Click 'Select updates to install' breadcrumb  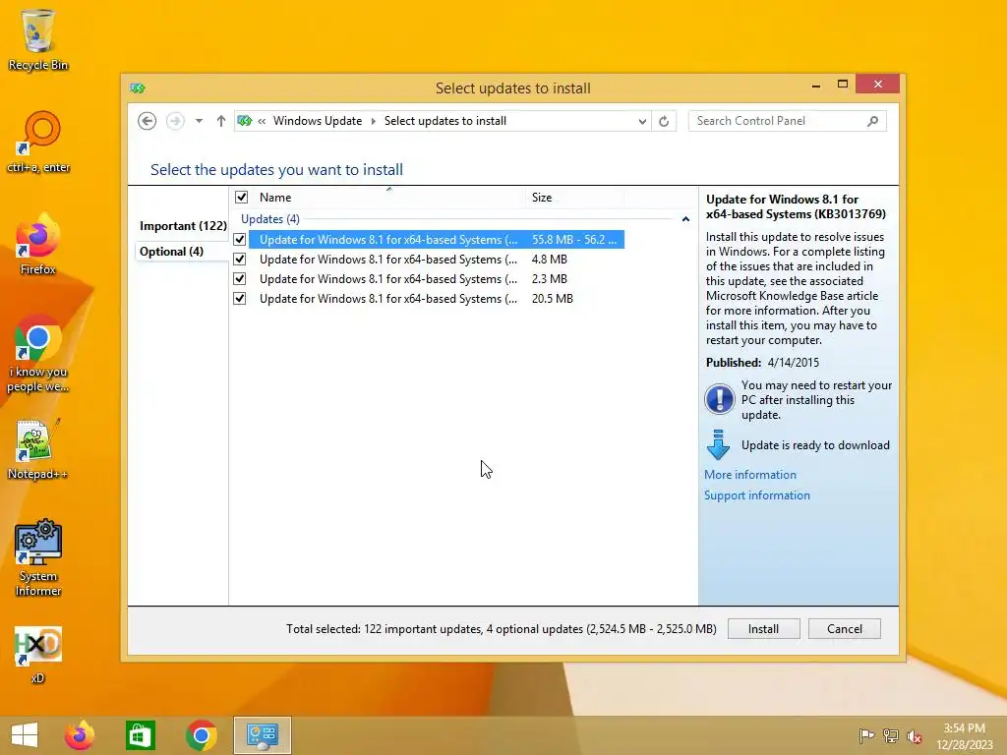445,121
